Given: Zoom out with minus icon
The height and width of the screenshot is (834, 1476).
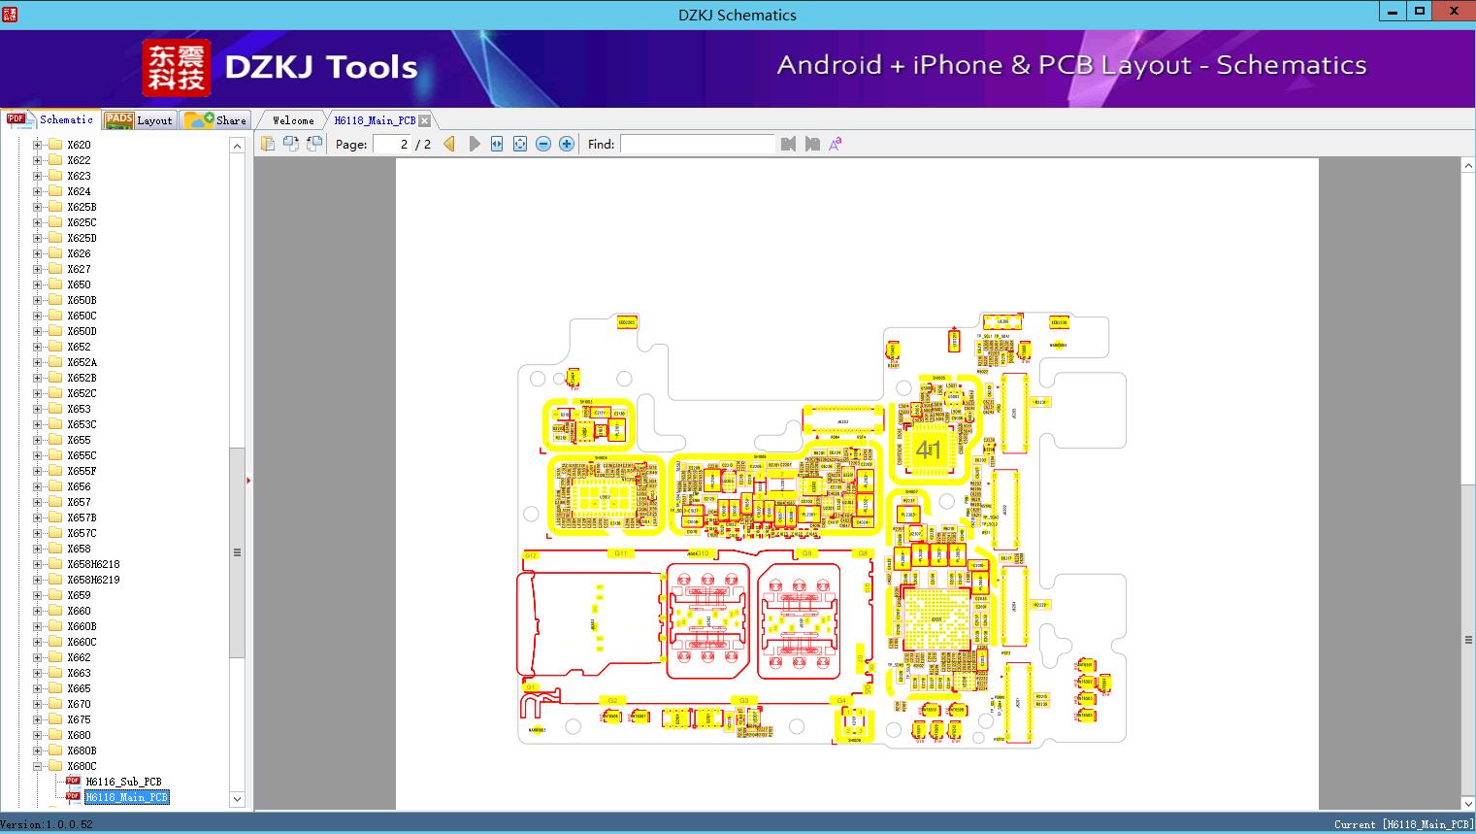Looking at the screenshot, I should tap(543, 144).
